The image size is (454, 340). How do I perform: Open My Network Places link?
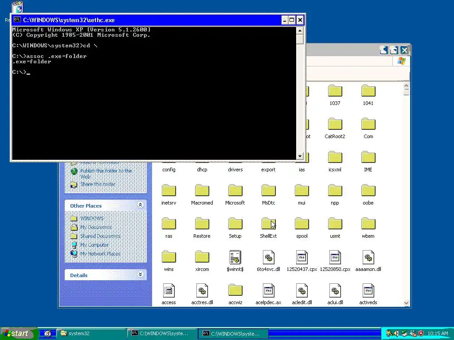tap(100, 254)
